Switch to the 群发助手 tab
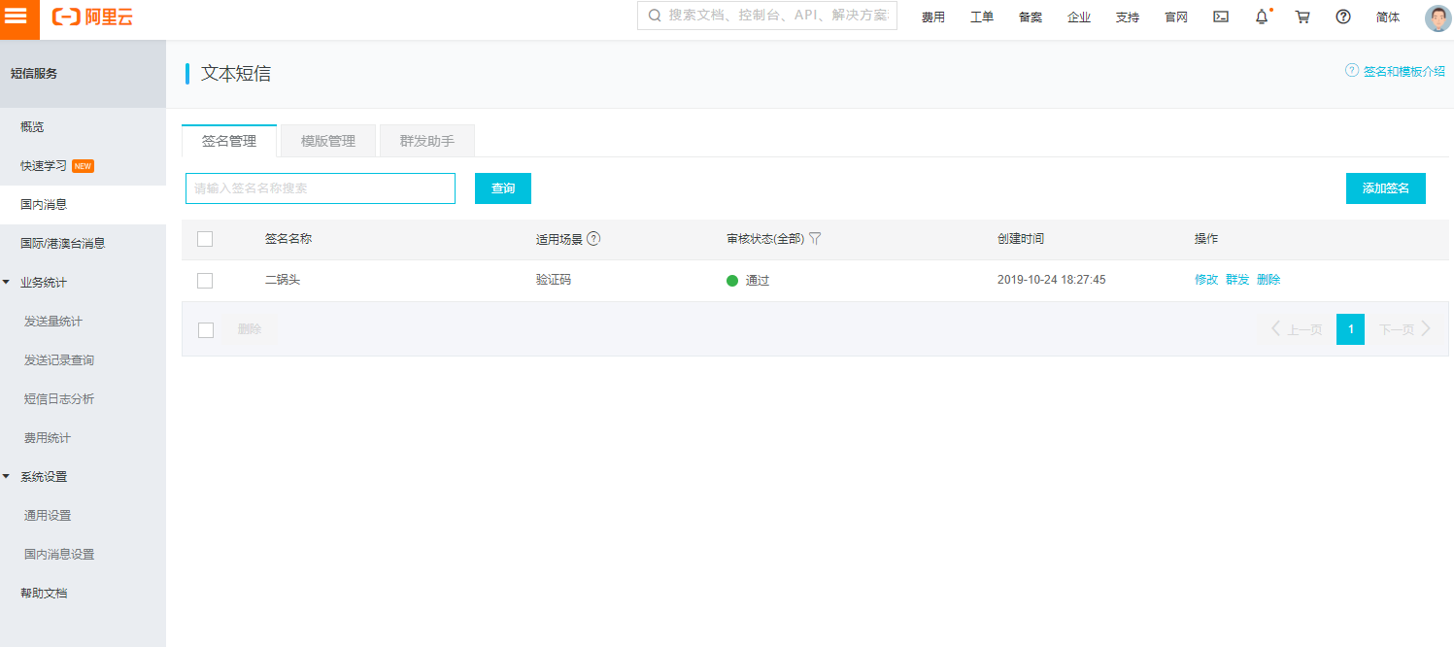Image resolution: width=1454 pixels, height=647 pixels. pos(427,141)
